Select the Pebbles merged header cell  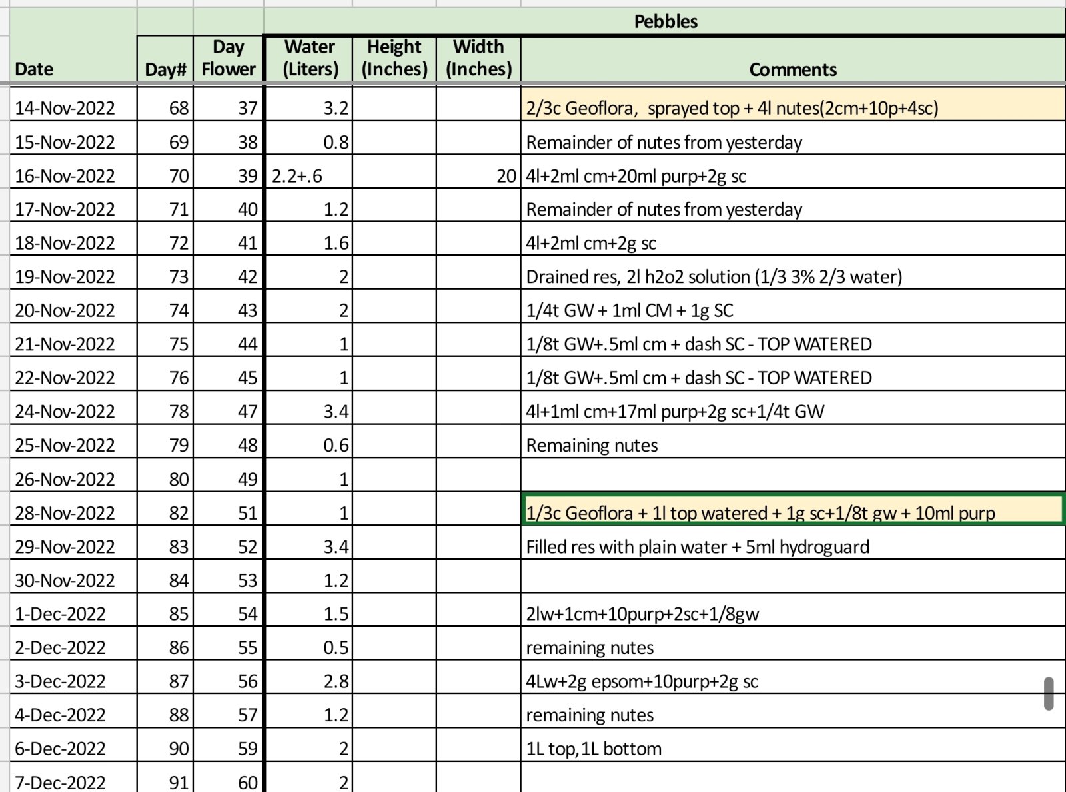(665, 21)
